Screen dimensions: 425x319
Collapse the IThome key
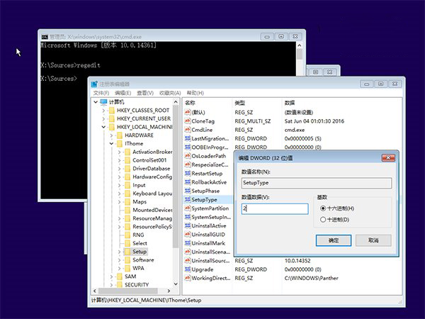111,143
